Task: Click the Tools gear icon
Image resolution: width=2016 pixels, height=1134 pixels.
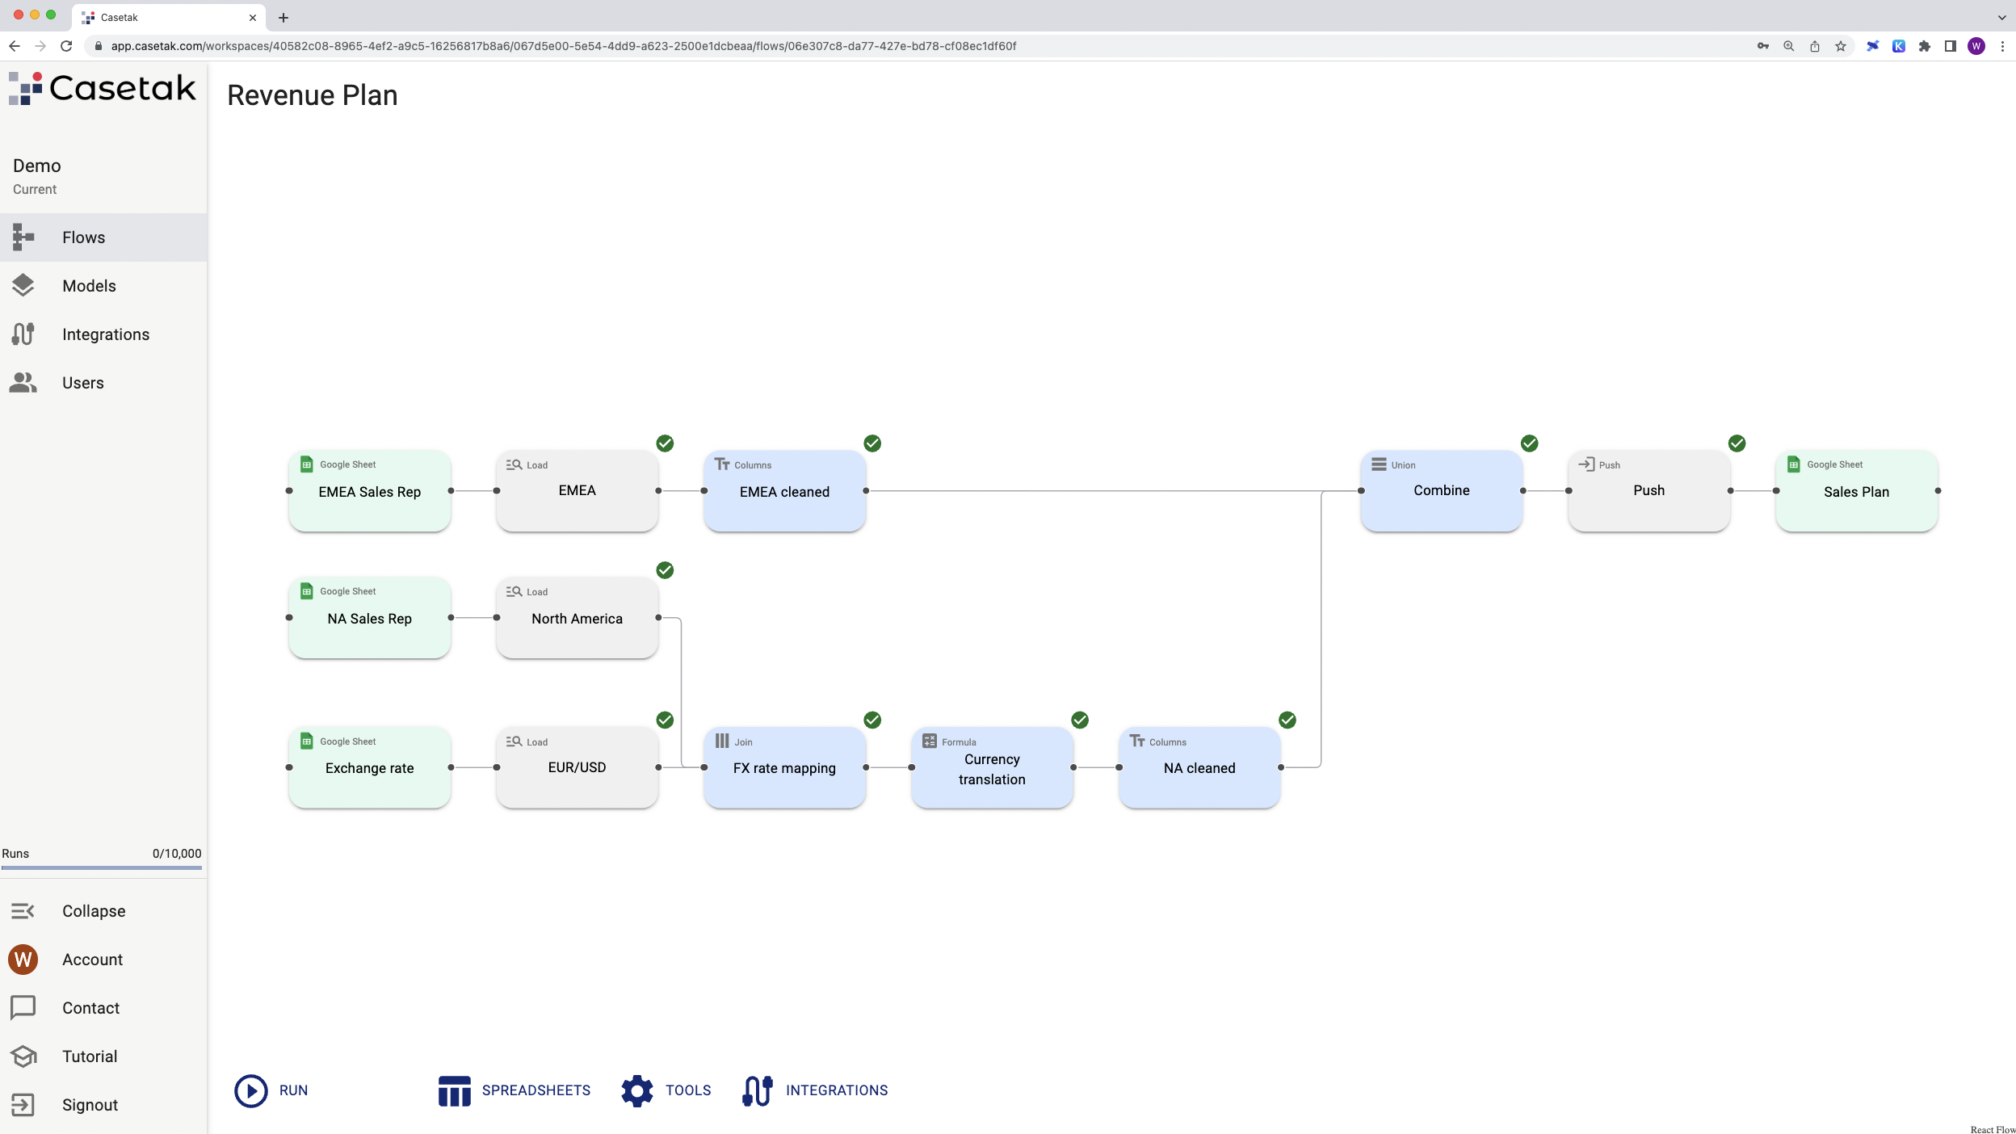Action: [x=636, y=1090]
